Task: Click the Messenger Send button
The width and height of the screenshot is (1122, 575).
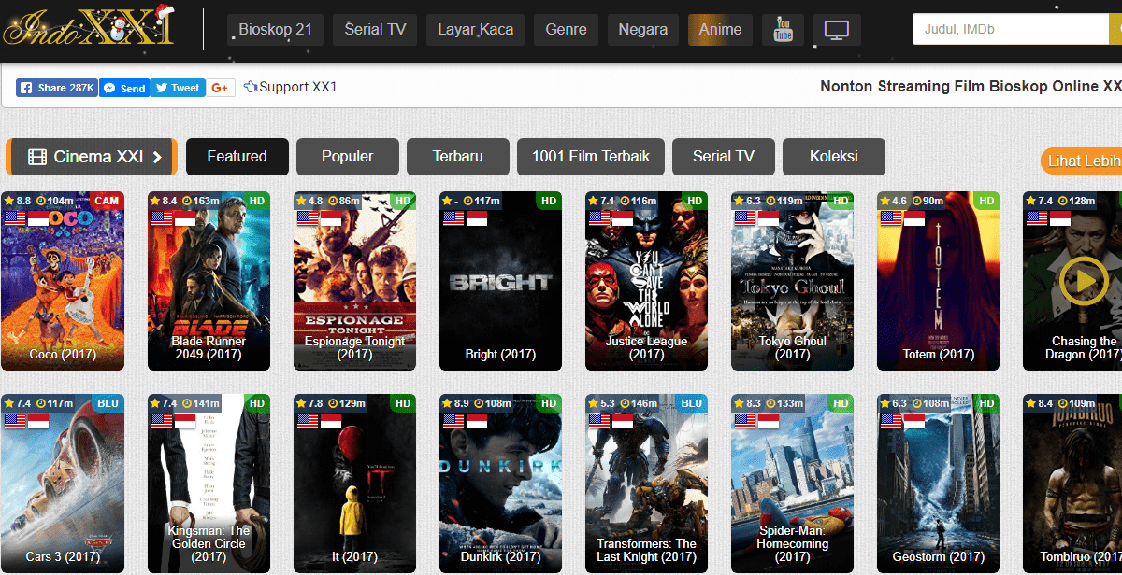Action: coord(124,88)
